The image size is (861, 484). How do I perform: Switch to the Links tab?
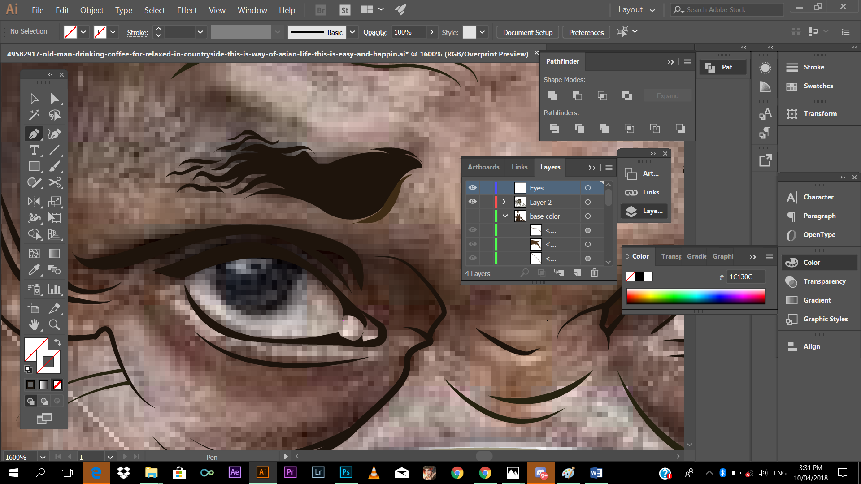click(519, 167)
